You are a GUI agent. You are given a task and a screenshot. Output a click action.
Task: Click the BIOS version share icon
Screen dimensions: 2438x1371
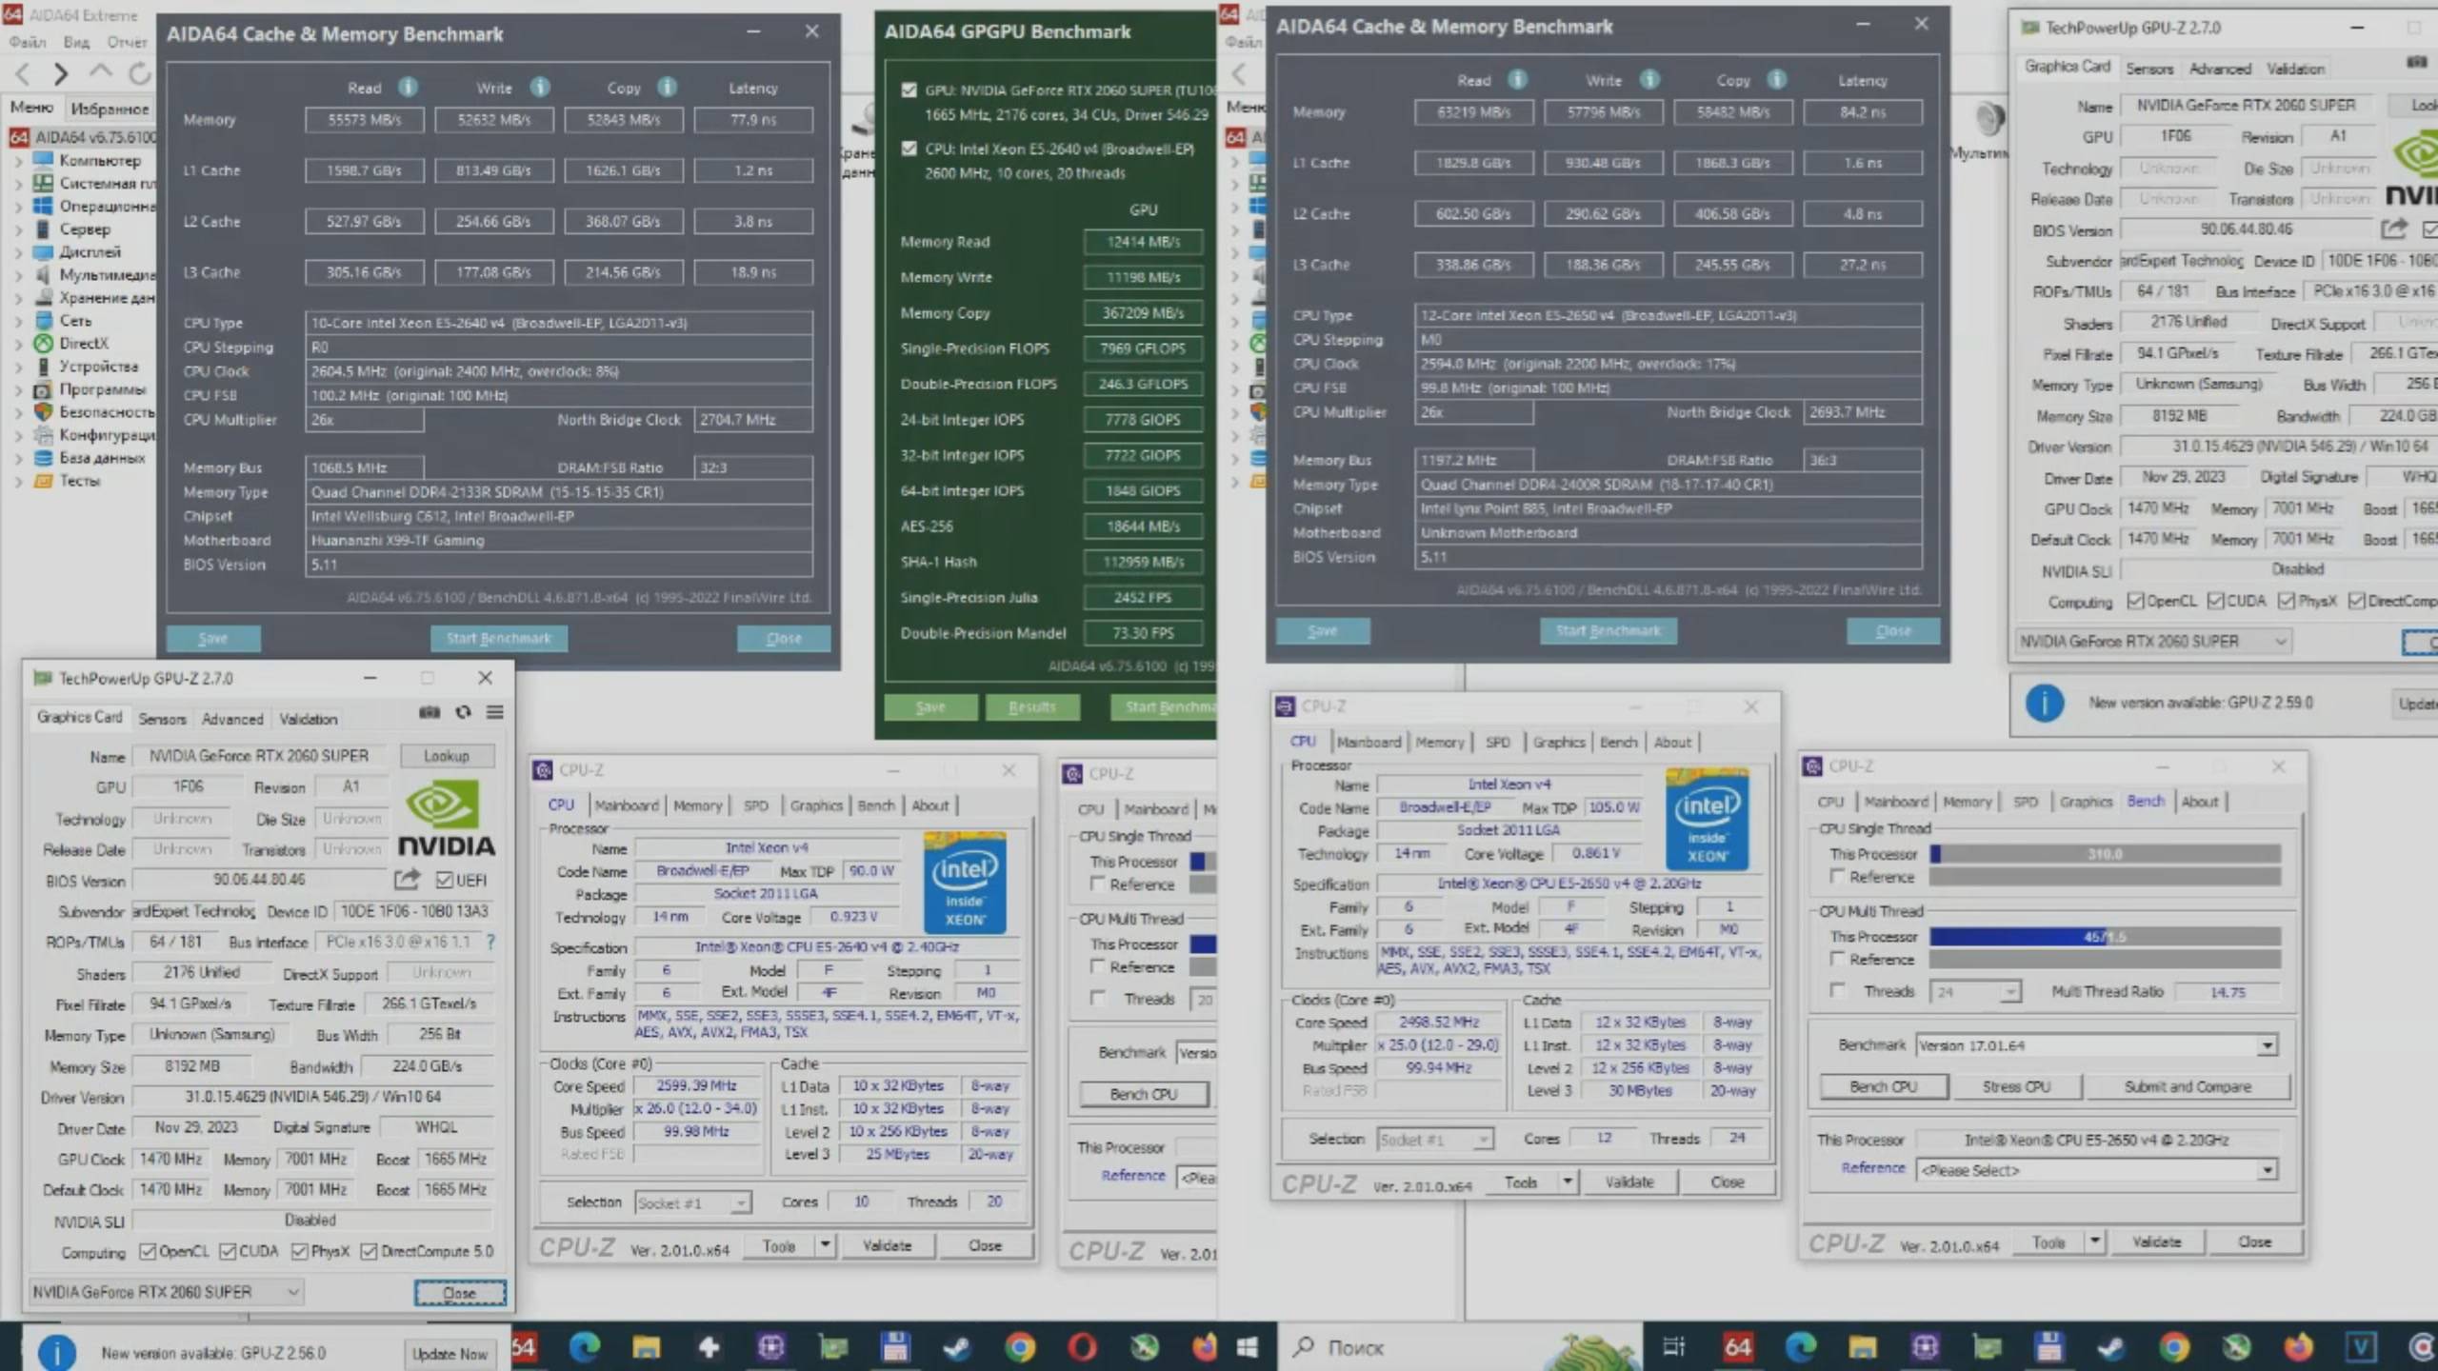pos(408,880)
